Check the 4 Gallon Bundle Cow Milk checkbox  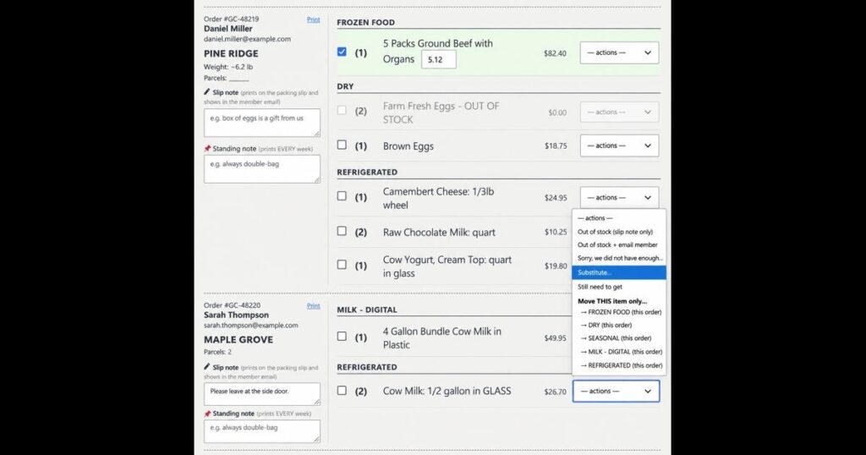pos(342,337)
